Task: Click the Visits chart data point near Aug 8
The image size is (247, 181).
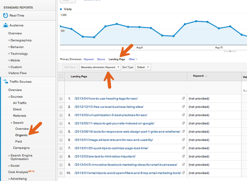Action: click(139, 27)
